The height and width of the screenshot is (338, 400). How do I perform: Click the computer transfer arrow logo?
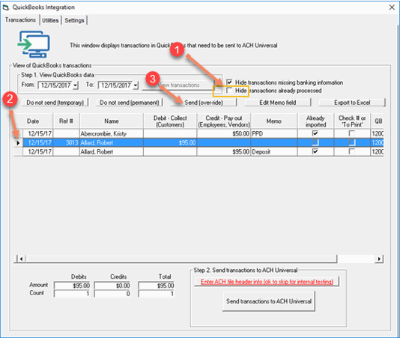coord(34,44)
